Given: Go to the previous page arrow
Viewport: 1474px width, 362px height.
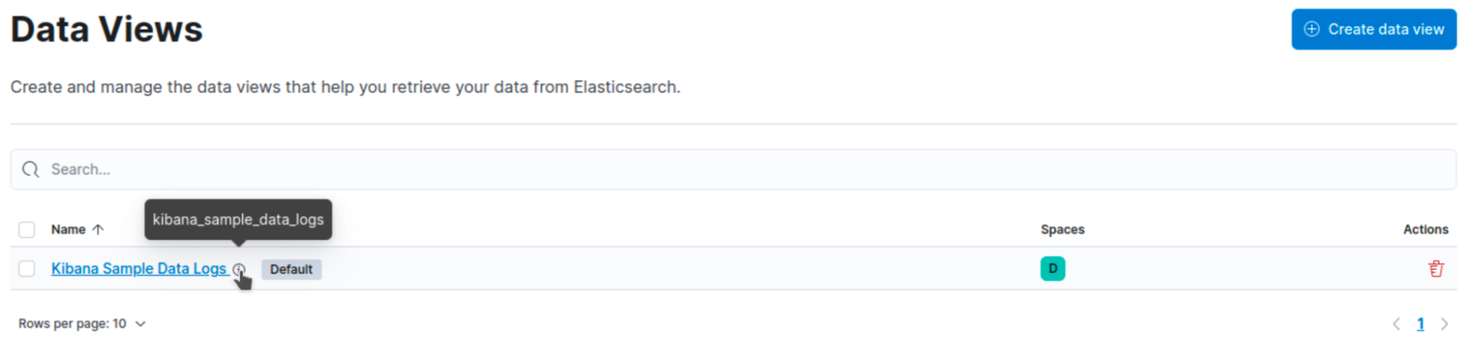Looking at the screenshot, I should point(1396,324).
